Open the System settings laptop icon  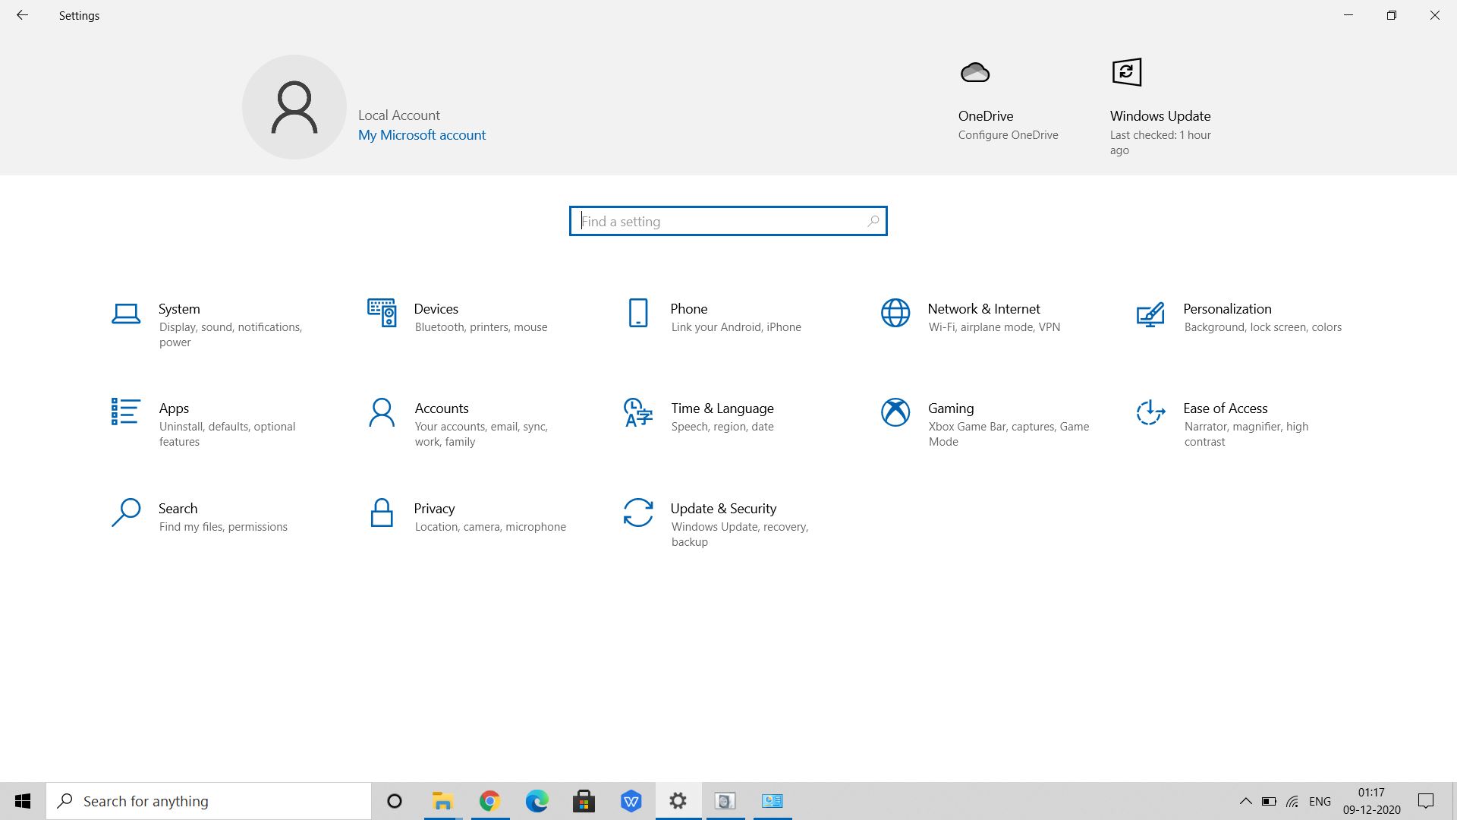126,314
